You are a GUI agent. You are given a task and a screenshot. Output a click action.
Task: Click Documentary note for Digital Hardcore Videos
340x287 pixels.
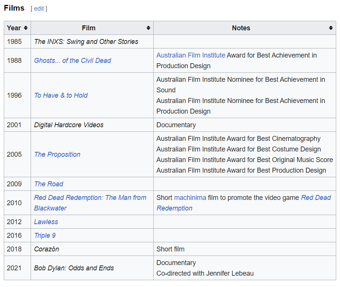tap(176, 125)
